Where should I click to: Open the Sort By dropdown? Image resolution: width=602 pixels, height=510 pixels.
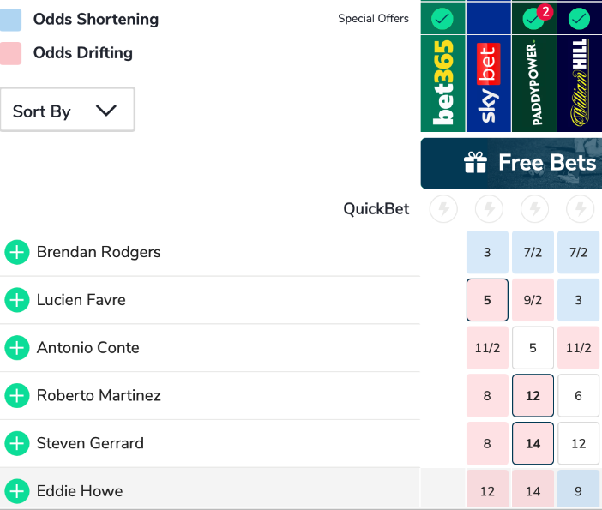[67, 111]
